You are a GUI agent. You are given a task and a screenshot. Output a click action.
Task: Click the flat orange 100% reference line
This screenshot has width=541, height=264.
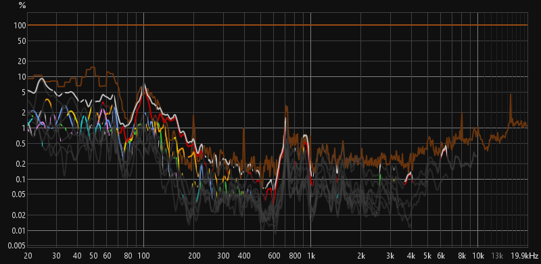click(277, 25)
